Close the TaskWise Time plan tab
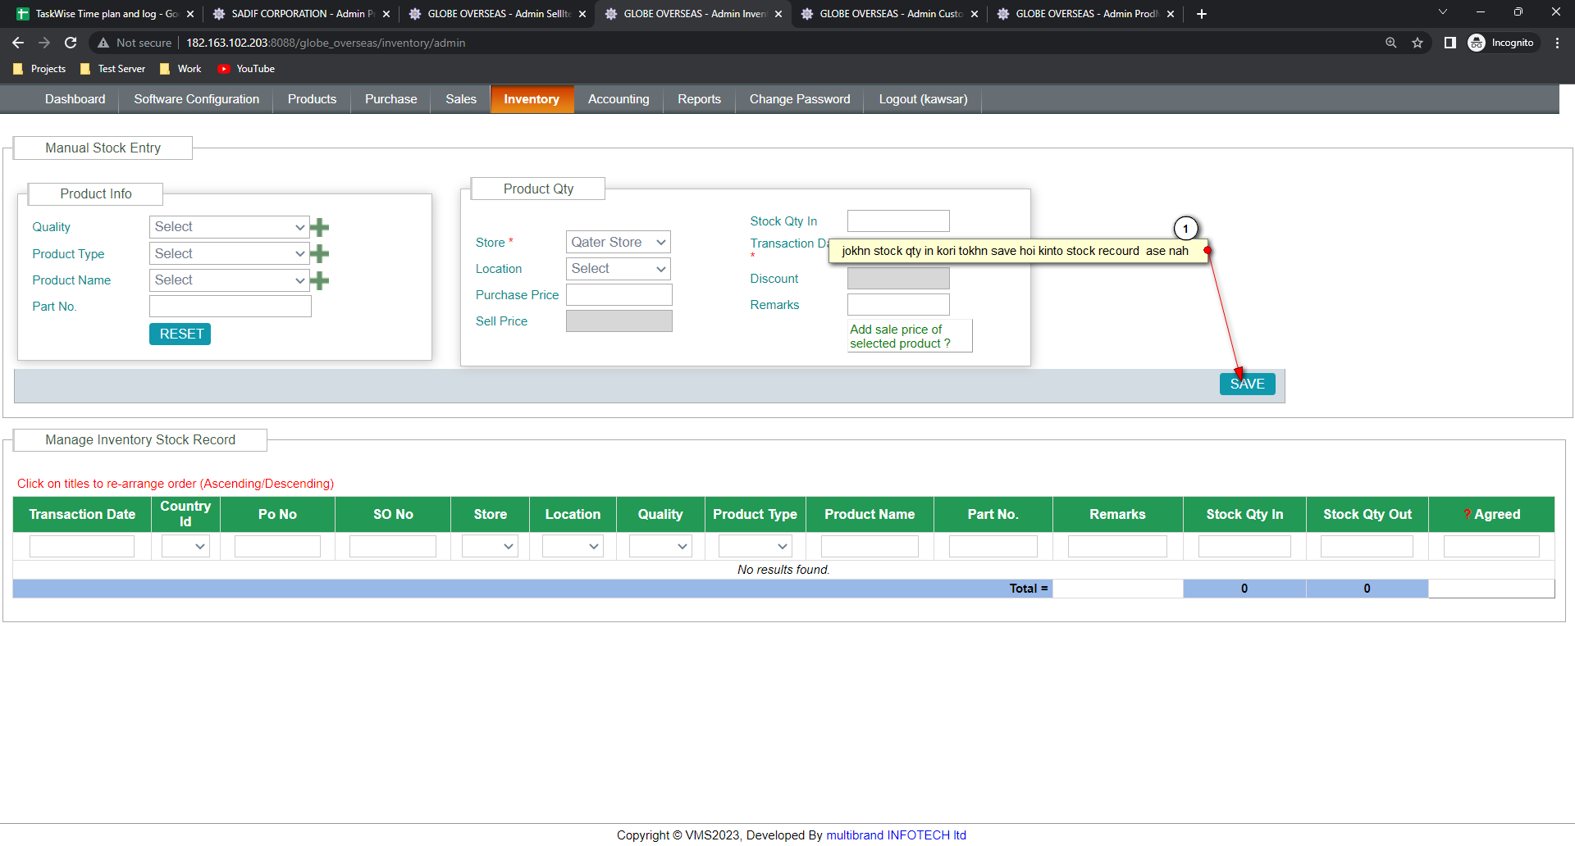The image size is (1575, 846). (x=190, y=14)
